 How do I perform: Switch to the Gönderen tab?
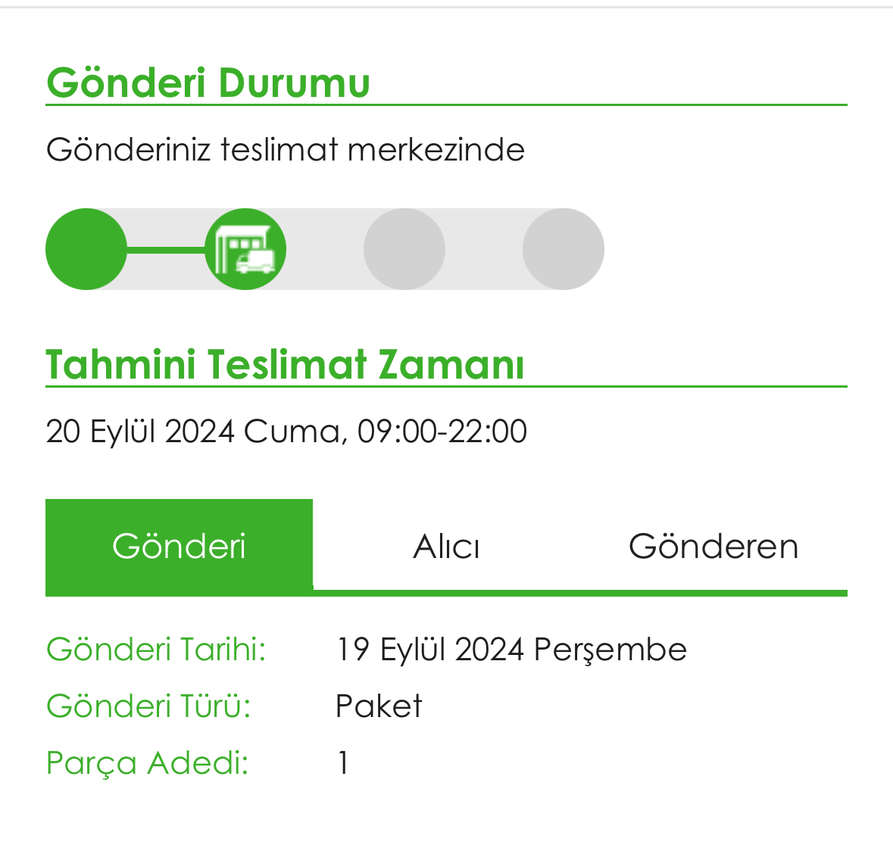coord(713,547)
